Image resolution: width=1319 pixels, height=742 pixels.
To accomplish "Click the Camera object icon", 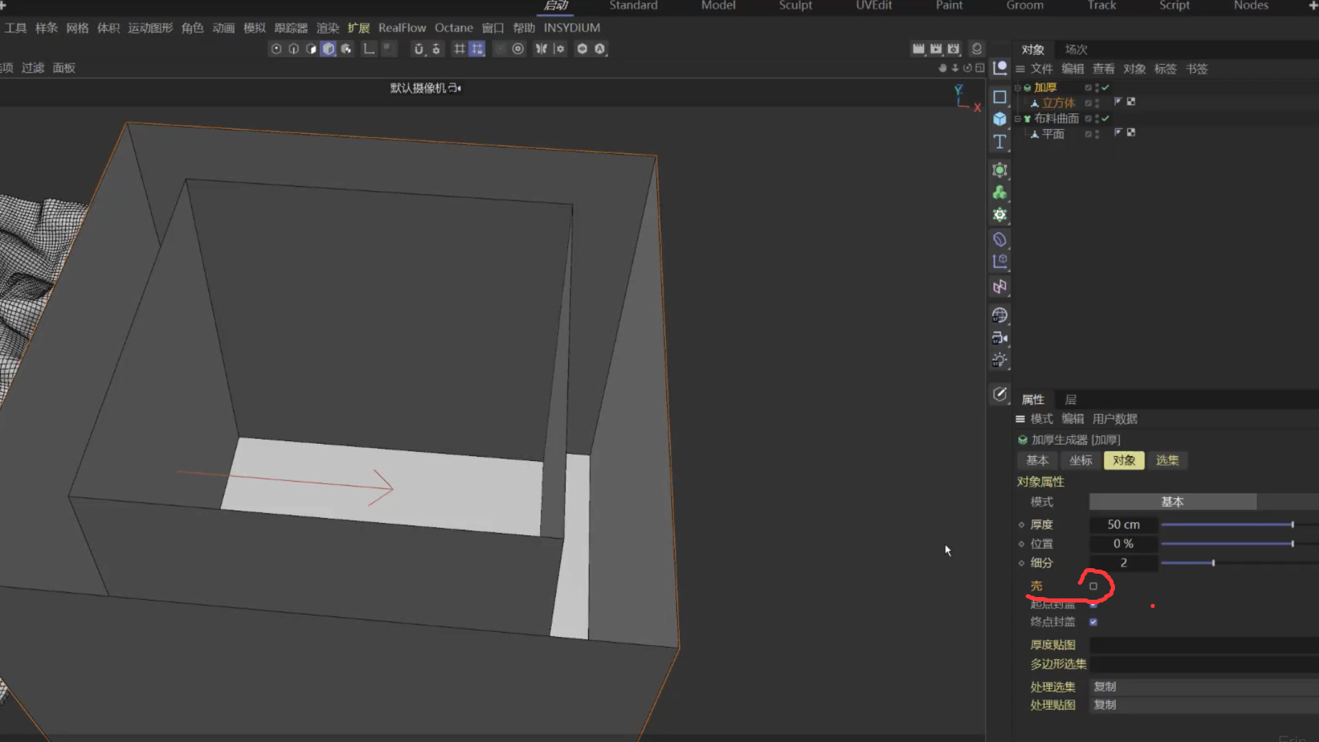I will [x=1000, y=338].
